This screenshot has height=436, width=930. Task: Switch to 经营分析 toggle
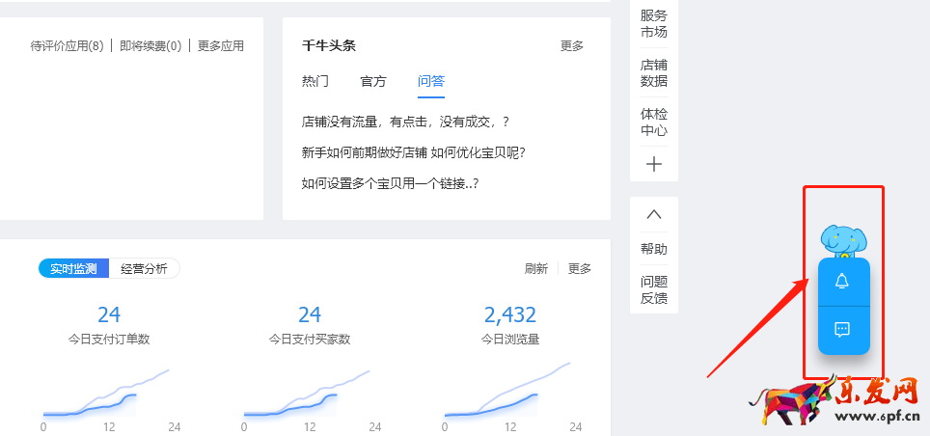(144, 269)
